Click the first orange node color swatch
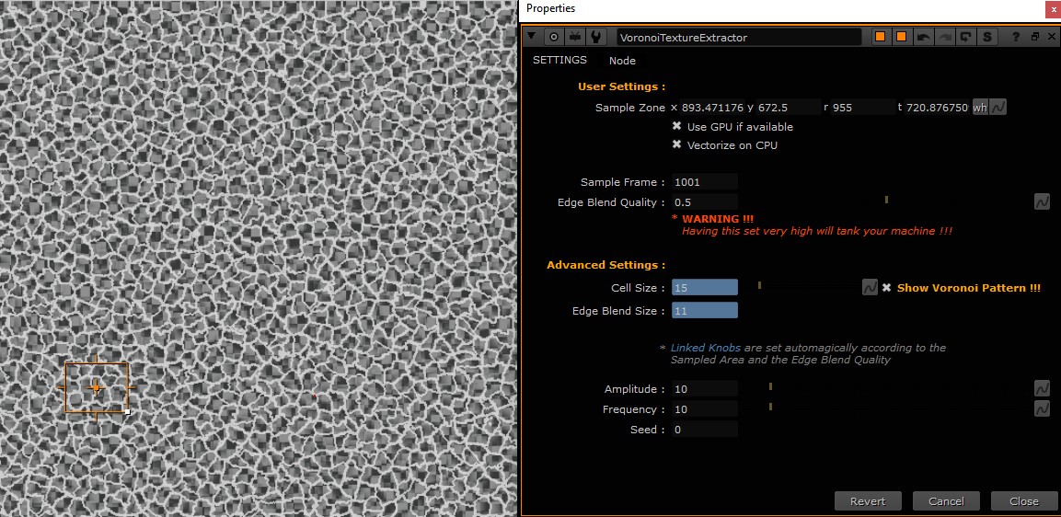 pos(880,37)
